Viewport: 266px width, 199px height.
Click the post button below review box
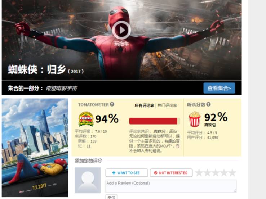(x=111, y=197)
